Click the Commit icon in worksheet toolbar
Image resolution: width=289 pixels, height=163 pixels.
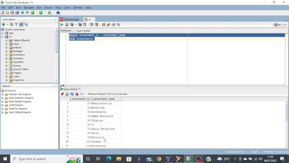point(91,24)
